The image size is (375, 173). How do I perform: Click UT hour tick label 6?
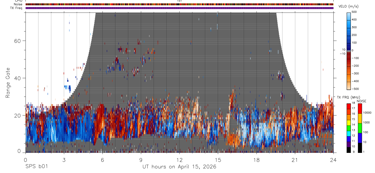pyautogui.click(x=102, y=160)
